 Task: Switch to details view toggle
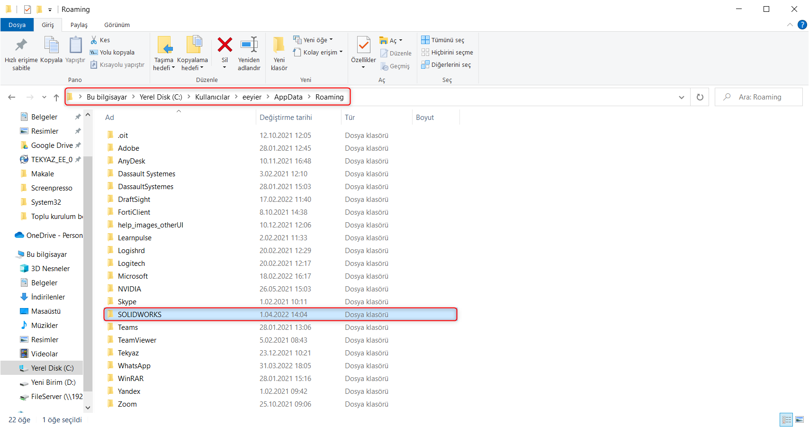click(x=787, y=420)
